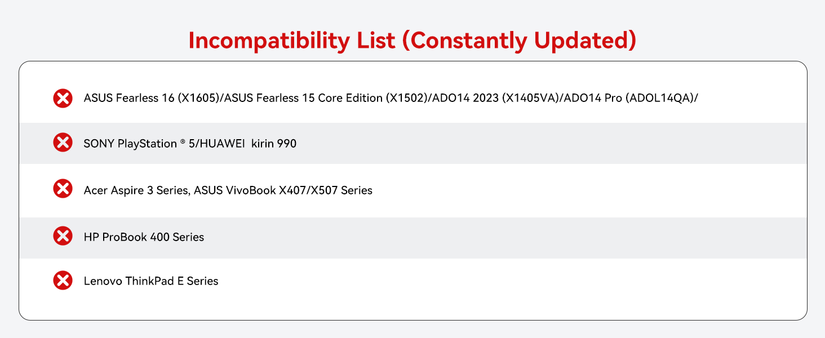
Task: Click the "(Constantly Updated)" title text
Action: tap(518, 41)
